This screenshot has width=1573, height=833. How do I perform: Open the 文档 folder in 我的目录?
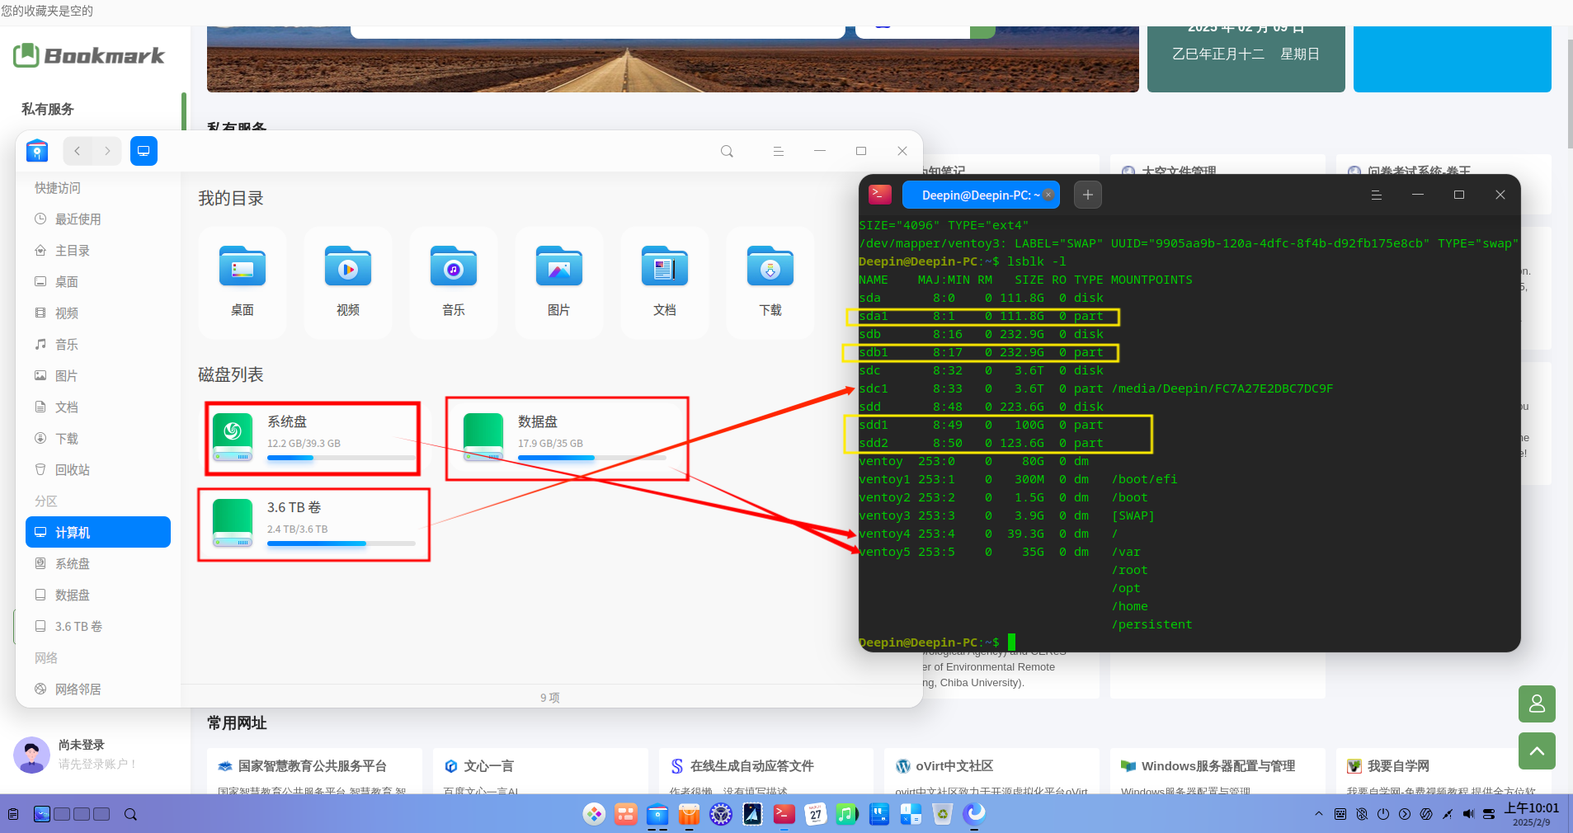tap(664, 281)
